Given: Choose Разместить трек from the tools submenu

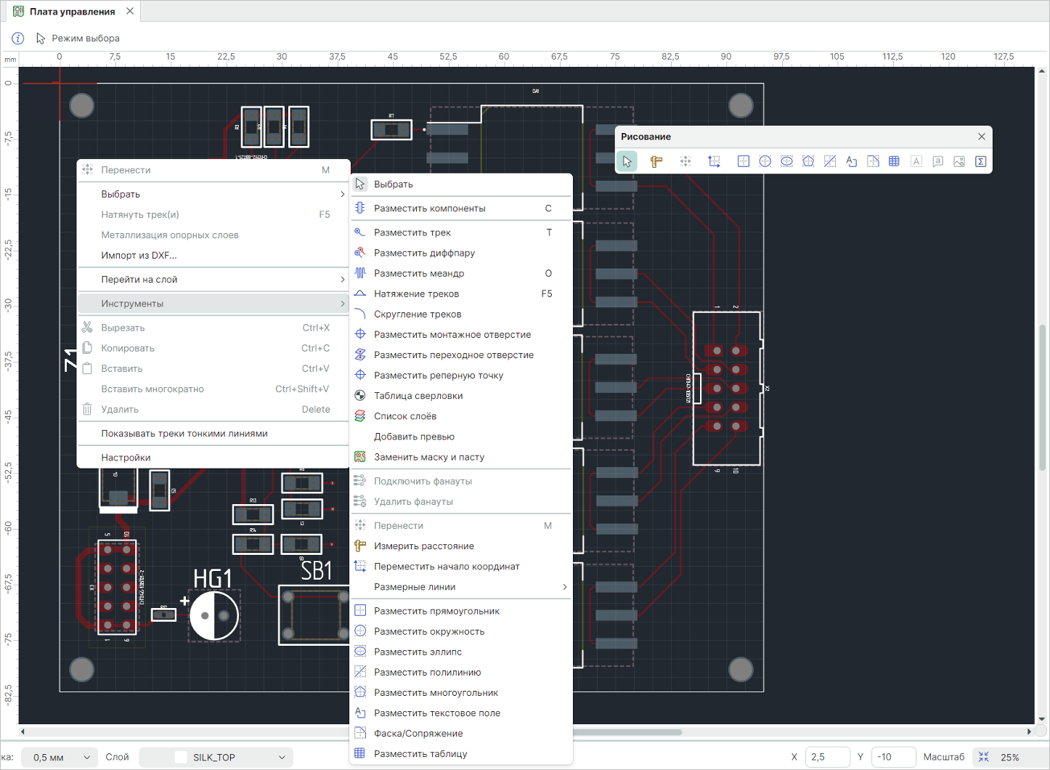Looking at the screenshot, I should coord(412,232).
